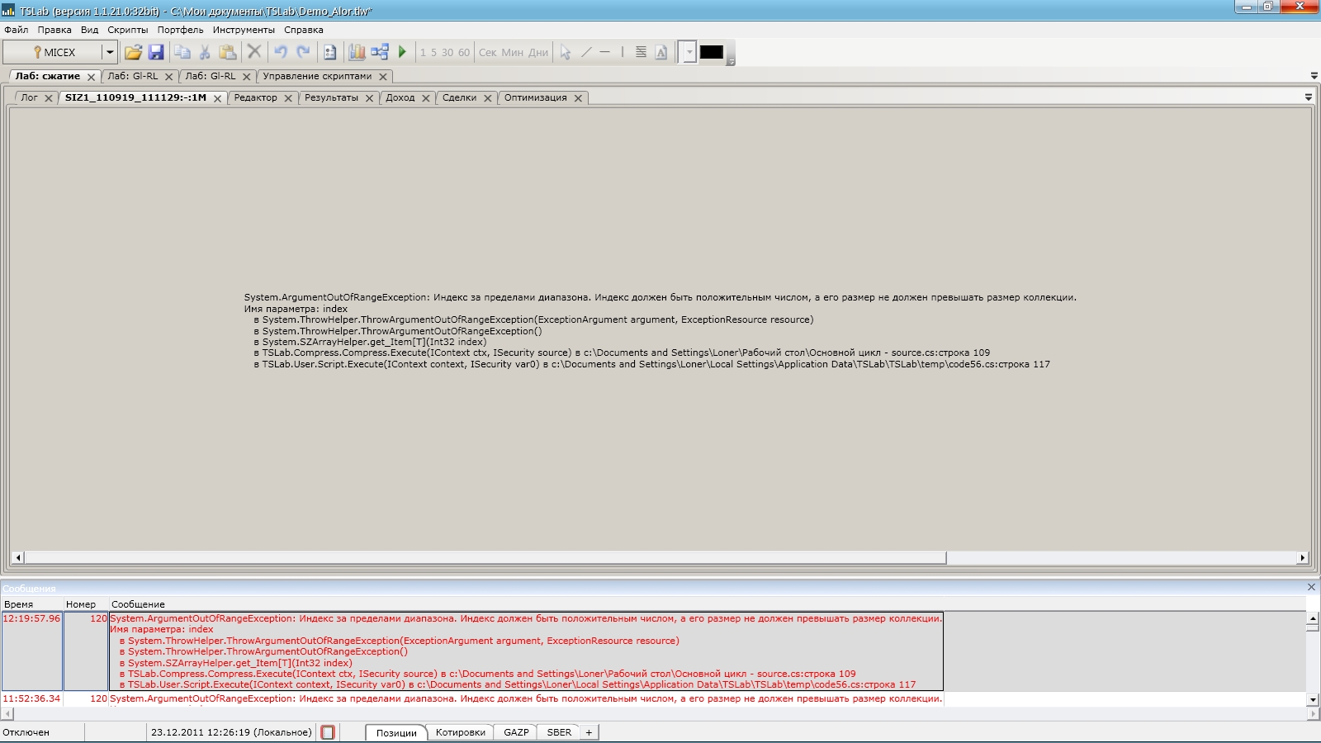Select the vertical line drawing tool
The width and height of the screenshot is (1321, 743).
[x=623, y=52]
